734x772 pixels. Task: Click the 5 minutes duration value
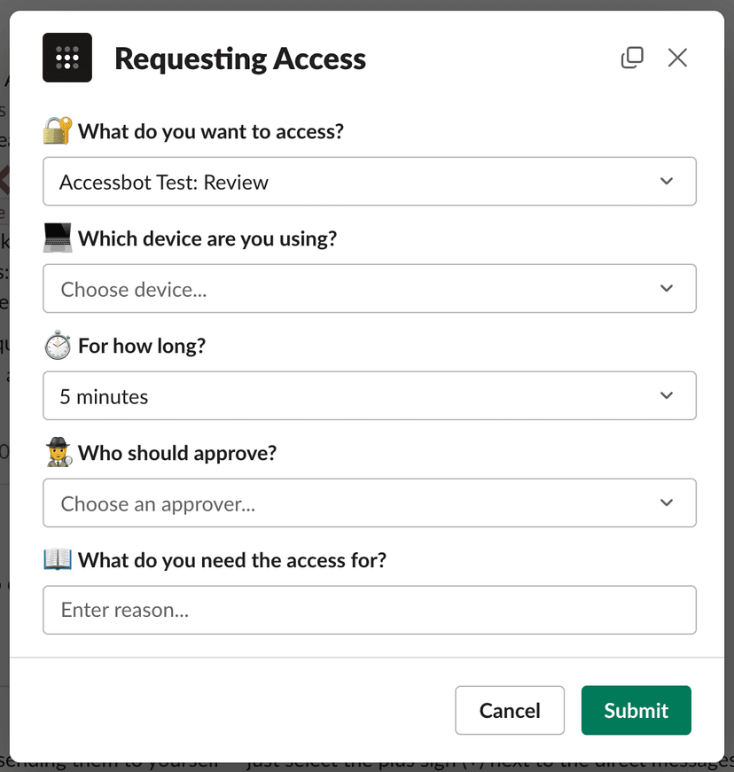click(x=104, y=396)
